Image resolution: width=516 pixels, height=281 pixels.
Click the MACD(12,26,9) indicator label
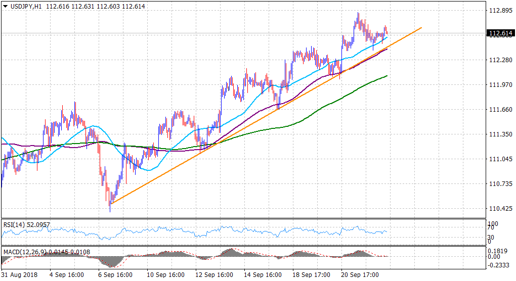24,251
